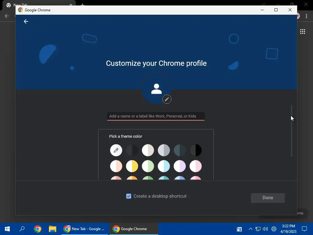Select the yellow theme color
The image size is (313, 235).
tap(132, 166)
